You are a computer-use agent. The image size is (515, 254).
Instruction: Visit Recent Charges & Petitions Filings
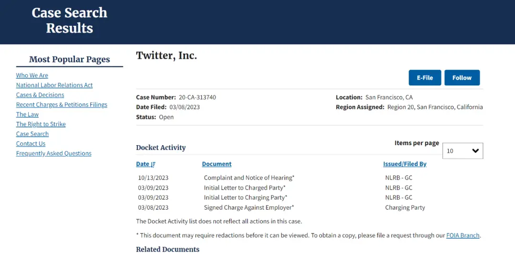[62, 105]
